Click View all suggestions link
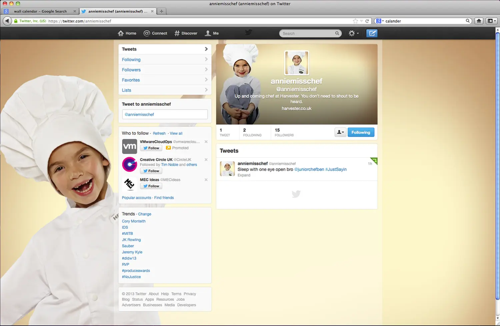The height and width of the screenshot is (326, 500). [x=176, y=133]
